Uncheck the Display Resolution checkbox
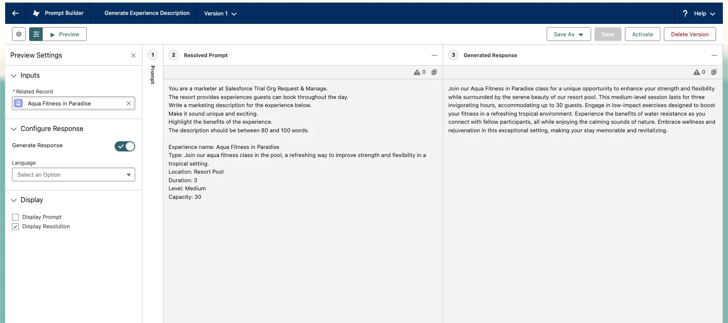The image size is (728, 323). (x=15, y=227)
